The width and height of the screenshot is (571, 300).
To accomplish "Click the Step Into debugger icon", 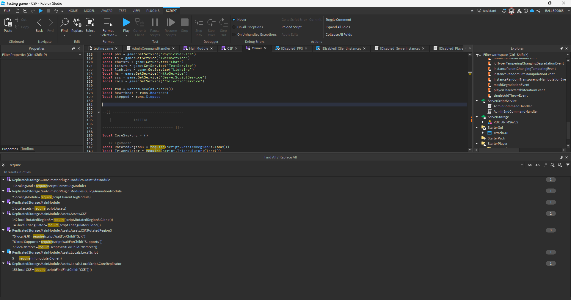I will point(199,22).
